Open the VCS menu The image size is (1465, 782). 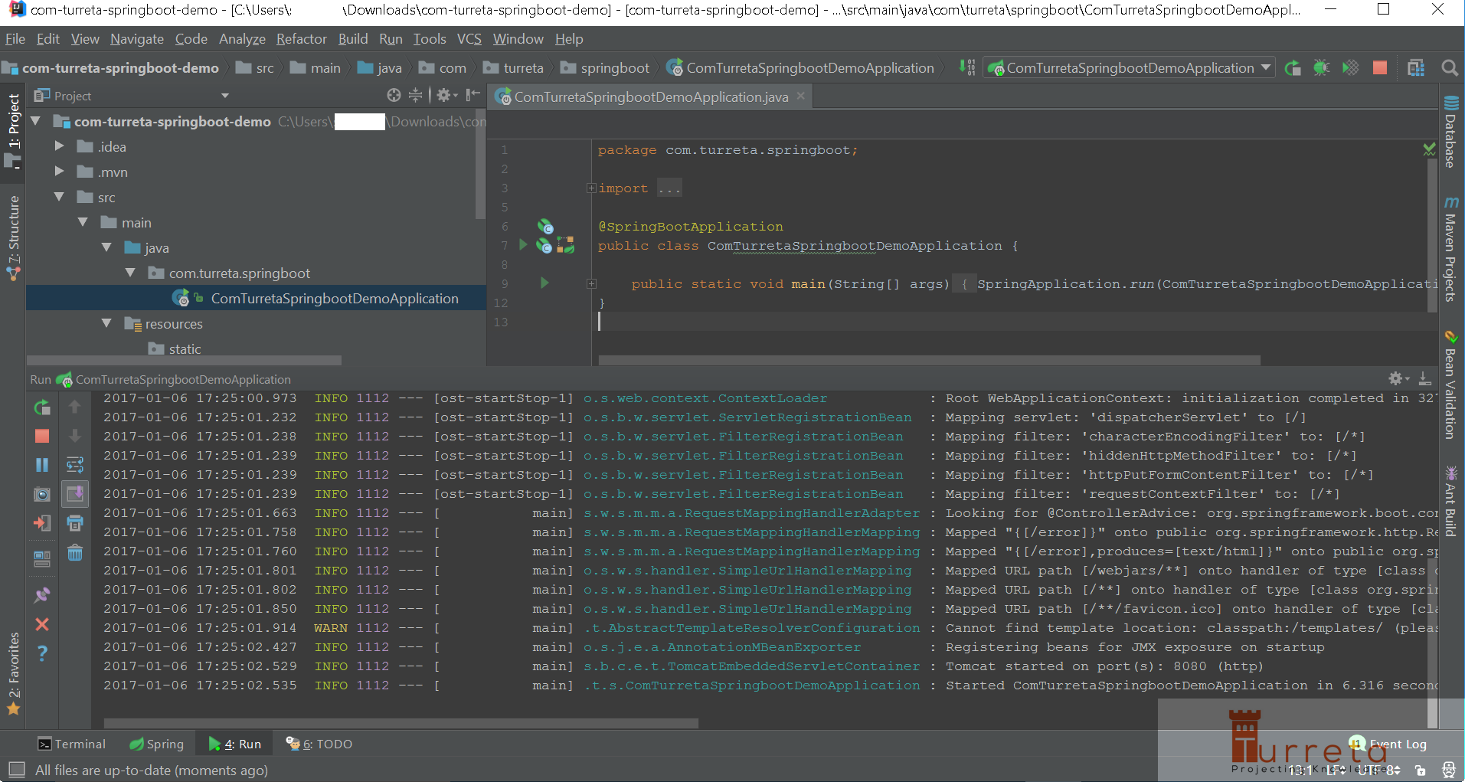point(469,39)
